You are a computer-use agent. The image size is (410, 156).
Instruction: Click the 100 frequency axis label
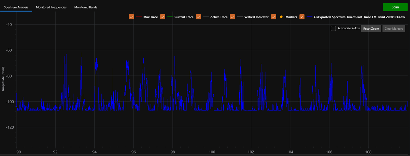point(212,152)
